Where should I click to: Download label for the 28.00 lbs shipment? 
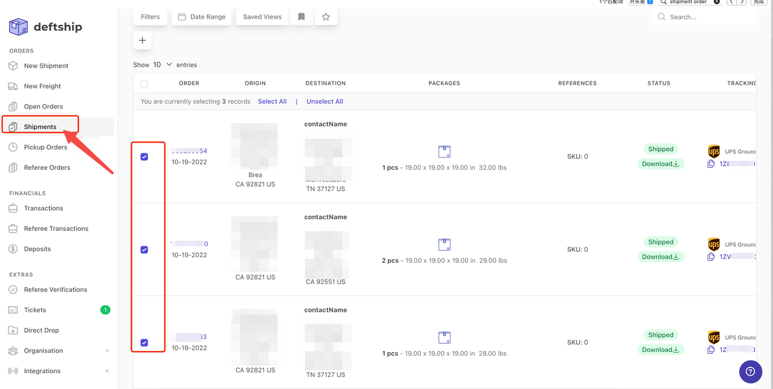pyautogui.click(x=661, y=350)
